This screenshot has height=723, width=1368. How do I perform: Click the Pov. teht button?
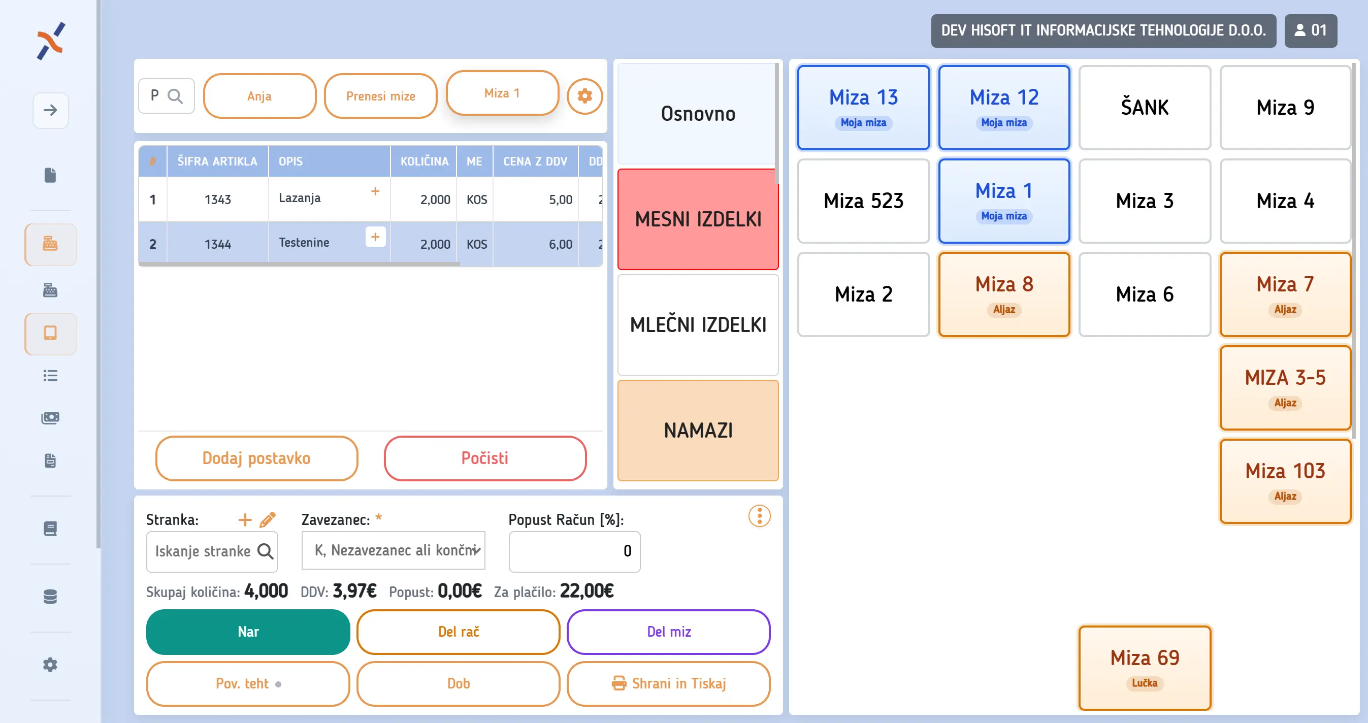pyautogui.click(x=248, y=684)
